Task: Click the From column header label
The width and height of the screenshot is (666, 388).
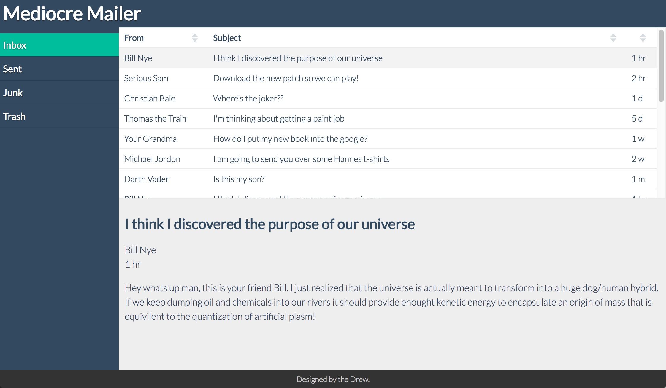Action: (x=134, y=38)
